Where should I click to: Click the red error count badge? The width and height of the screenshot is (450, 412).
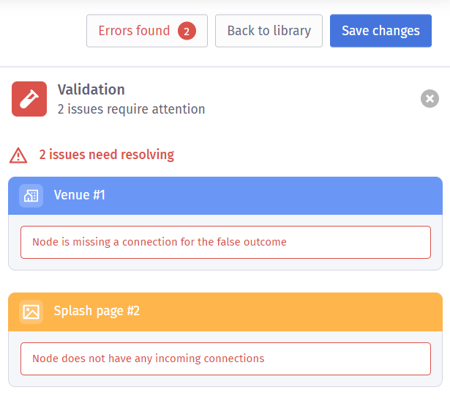187,31
